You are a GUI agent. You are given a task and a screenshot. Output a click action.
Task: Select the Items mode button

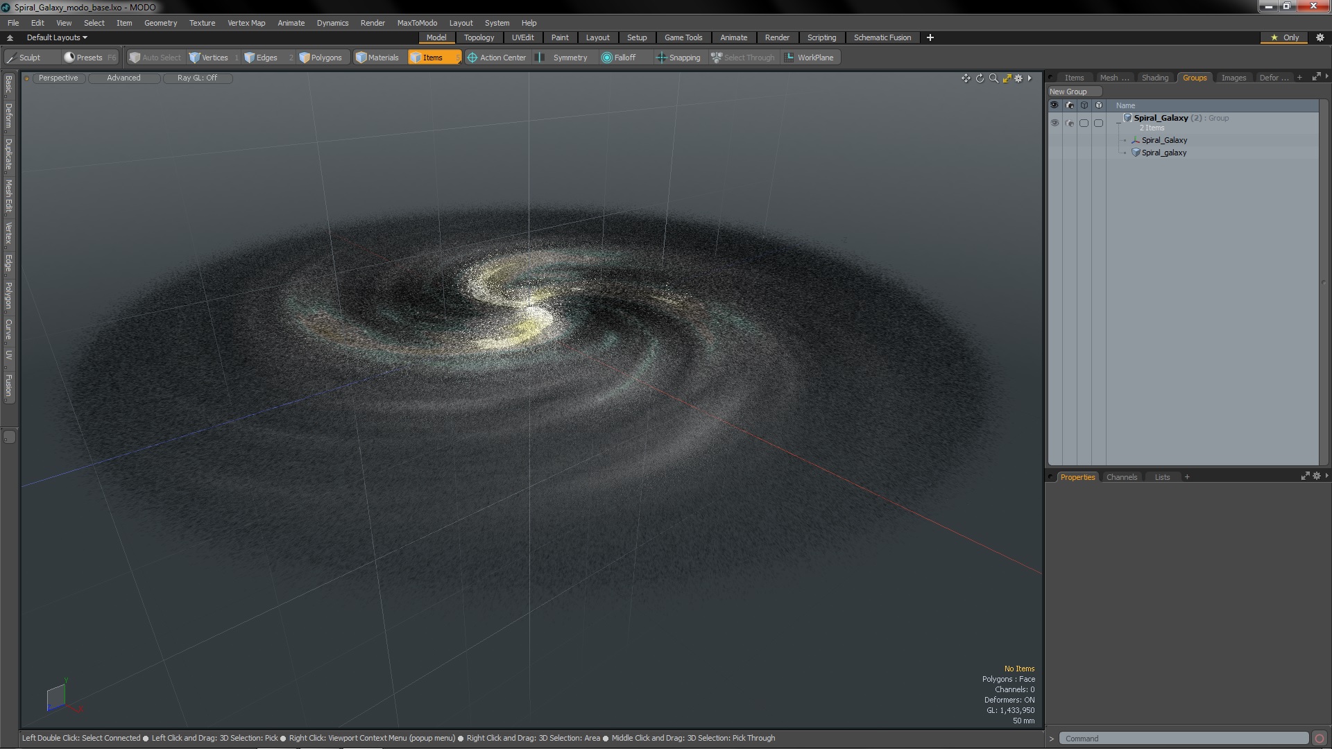434,58
